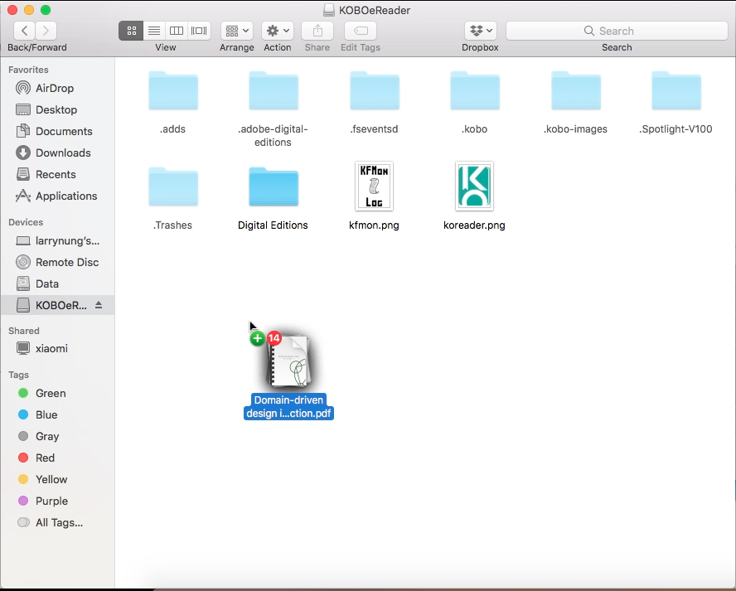Switch to list view
This screenshot has width=736, height=591.
(x=154, y=31)
